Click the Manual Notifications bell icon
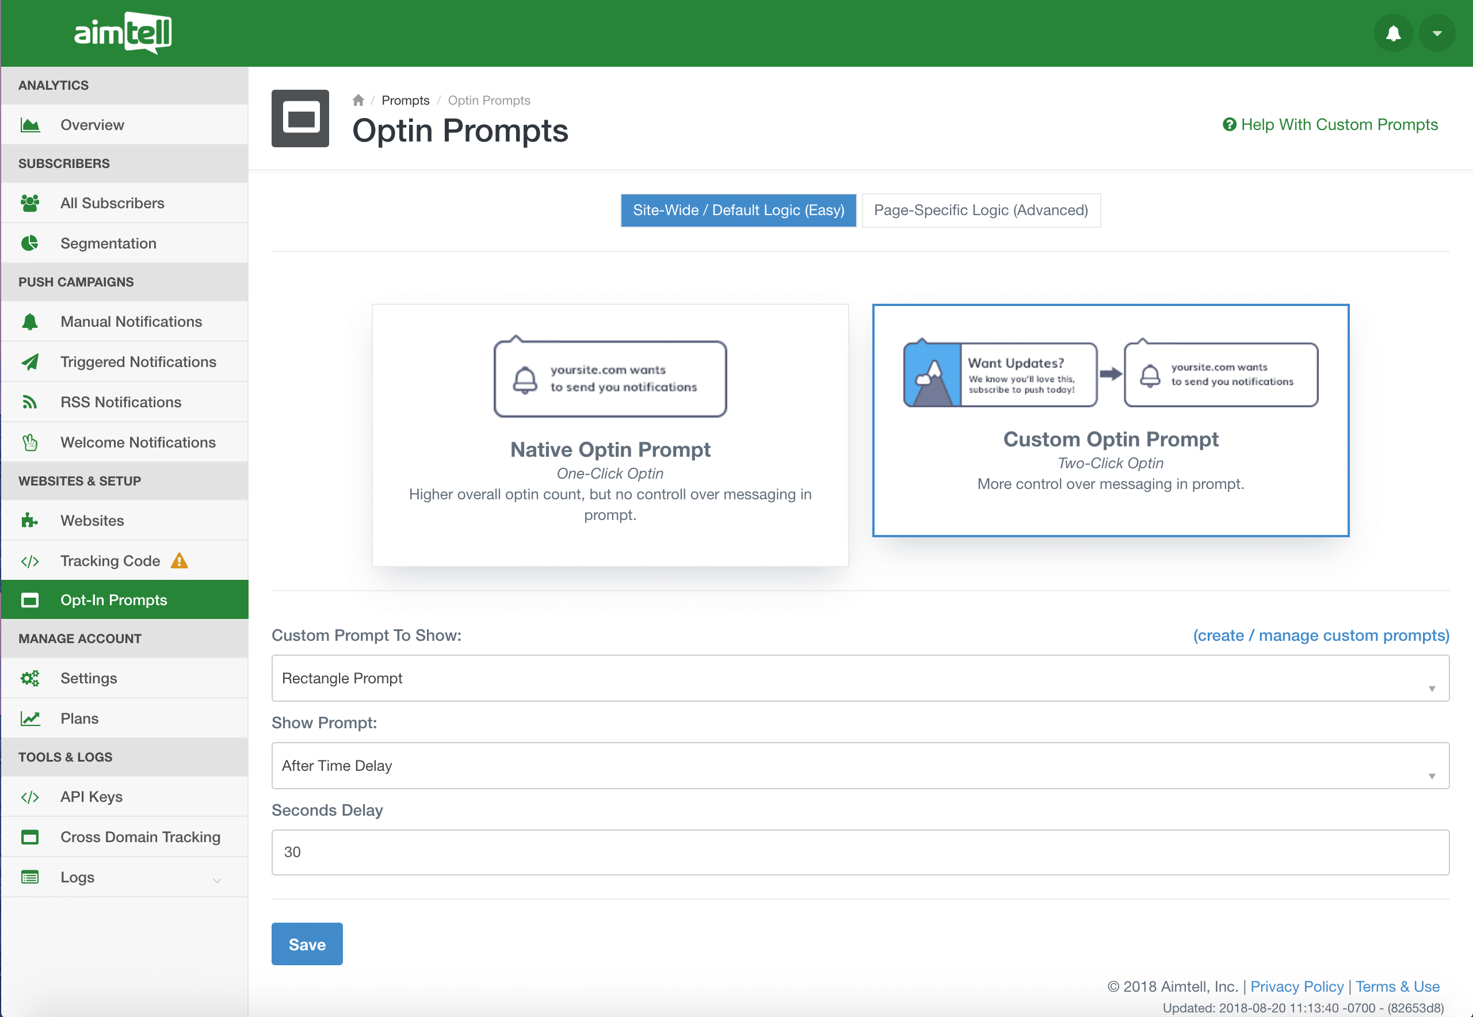Viewport: 1473px width, 1017px height. point(30,322)
